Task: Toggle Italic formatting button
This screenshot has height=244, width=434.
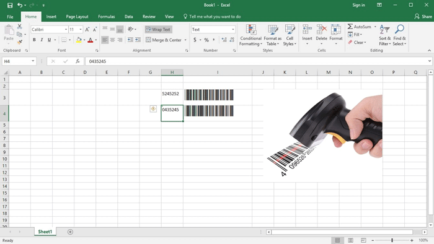Action: 42,40
